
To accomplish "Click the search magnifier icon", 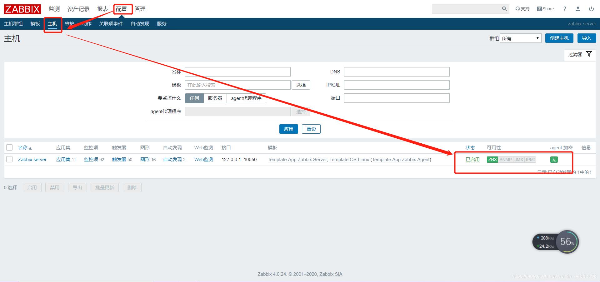I will pos(504,9).
